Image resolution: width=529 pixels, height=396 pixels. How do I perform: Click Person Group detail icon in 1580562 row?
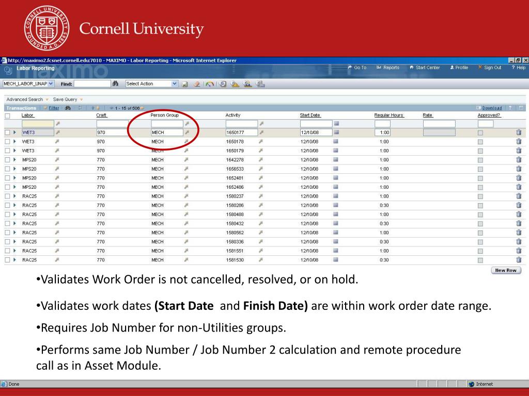[186, 233]
